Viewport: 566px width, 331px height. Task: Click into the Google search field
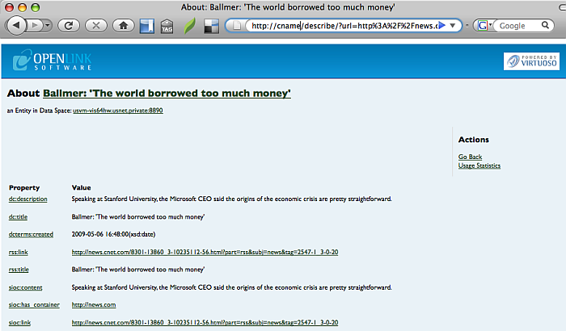518,26
